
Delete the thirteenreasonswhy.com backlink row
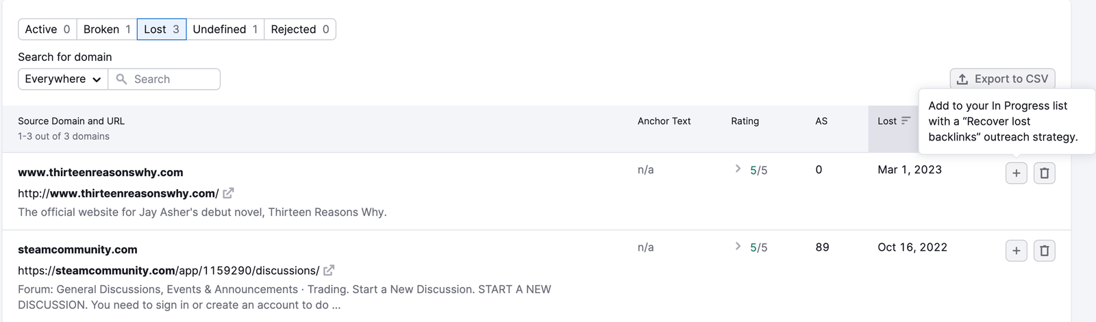[x=1044, y=173]
